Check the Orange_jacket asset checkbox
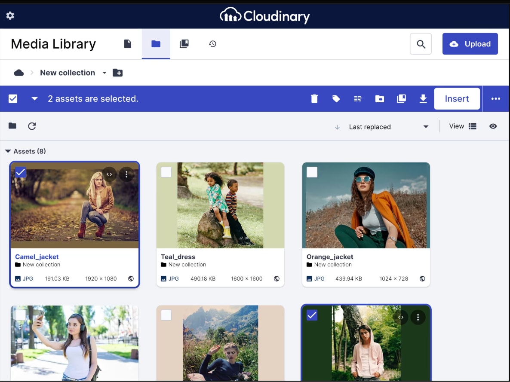510x382 pixels. tap(312, 172)
